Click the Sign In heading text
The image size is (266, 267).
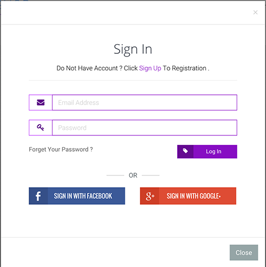click(133, 50)
